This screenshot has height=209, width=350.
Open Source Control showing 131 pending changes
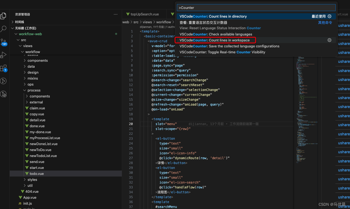4,41
